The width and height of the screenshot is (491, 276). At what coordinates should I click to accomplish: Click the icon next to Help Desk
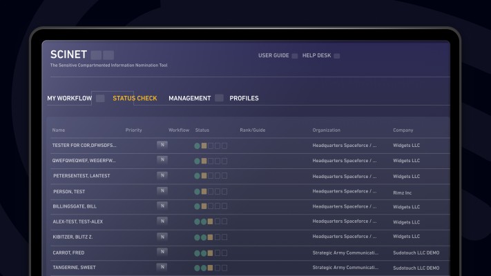pyautogui.click(x=337, y=56)
